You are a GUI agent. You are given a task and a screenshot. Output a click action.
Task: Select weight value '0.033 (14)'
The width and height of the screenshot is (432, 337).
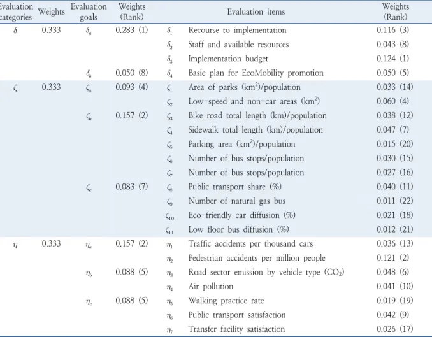pos(395,87)
